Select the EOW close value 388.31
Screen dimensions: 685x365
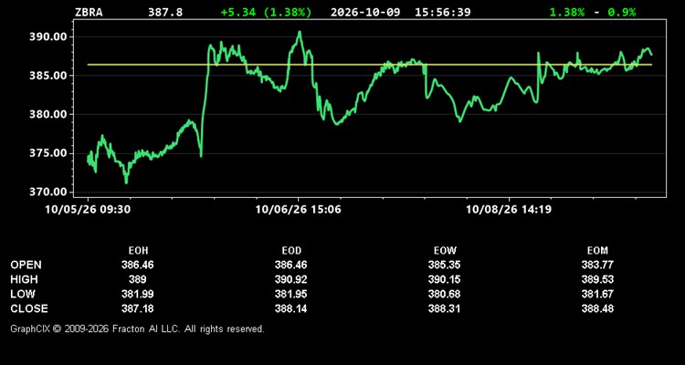point(444,308)
